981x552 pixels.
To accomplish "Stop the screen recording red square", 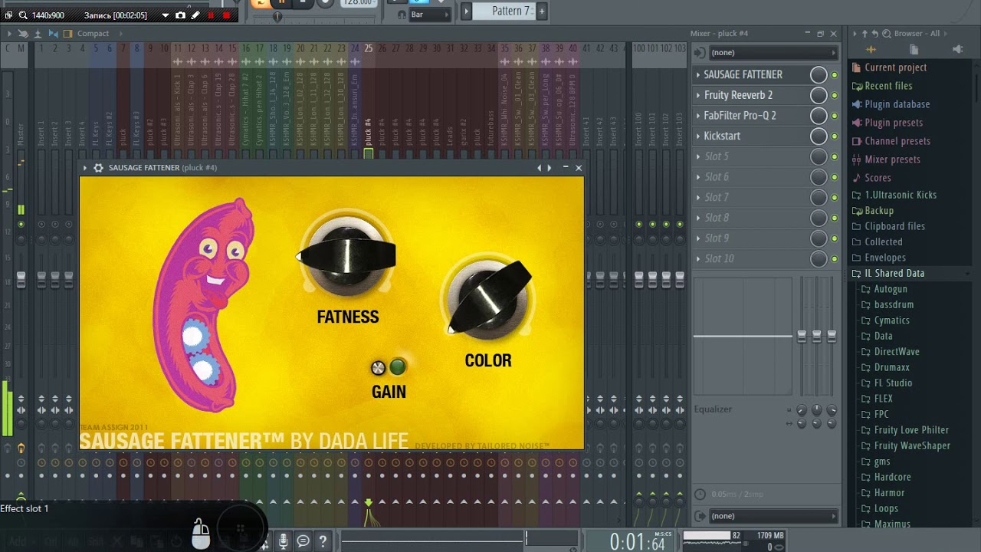I will pyautogui.click(x=226, y=15).
